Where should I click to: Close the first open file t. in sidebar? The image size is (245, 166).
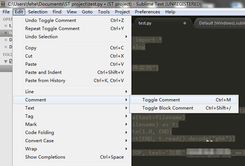click(x=6, y=26)
